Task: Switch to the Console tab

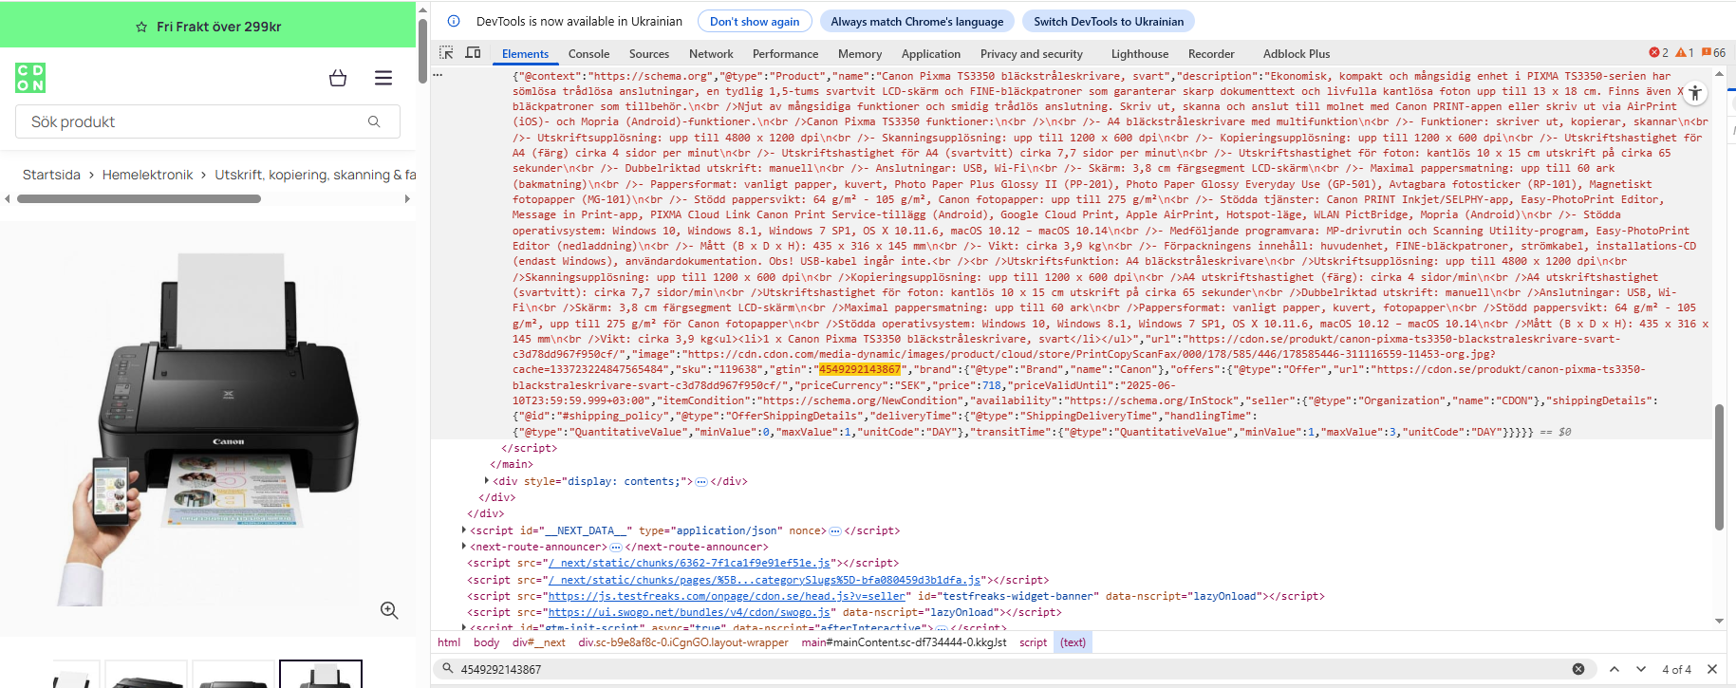Action: [588, 54]
